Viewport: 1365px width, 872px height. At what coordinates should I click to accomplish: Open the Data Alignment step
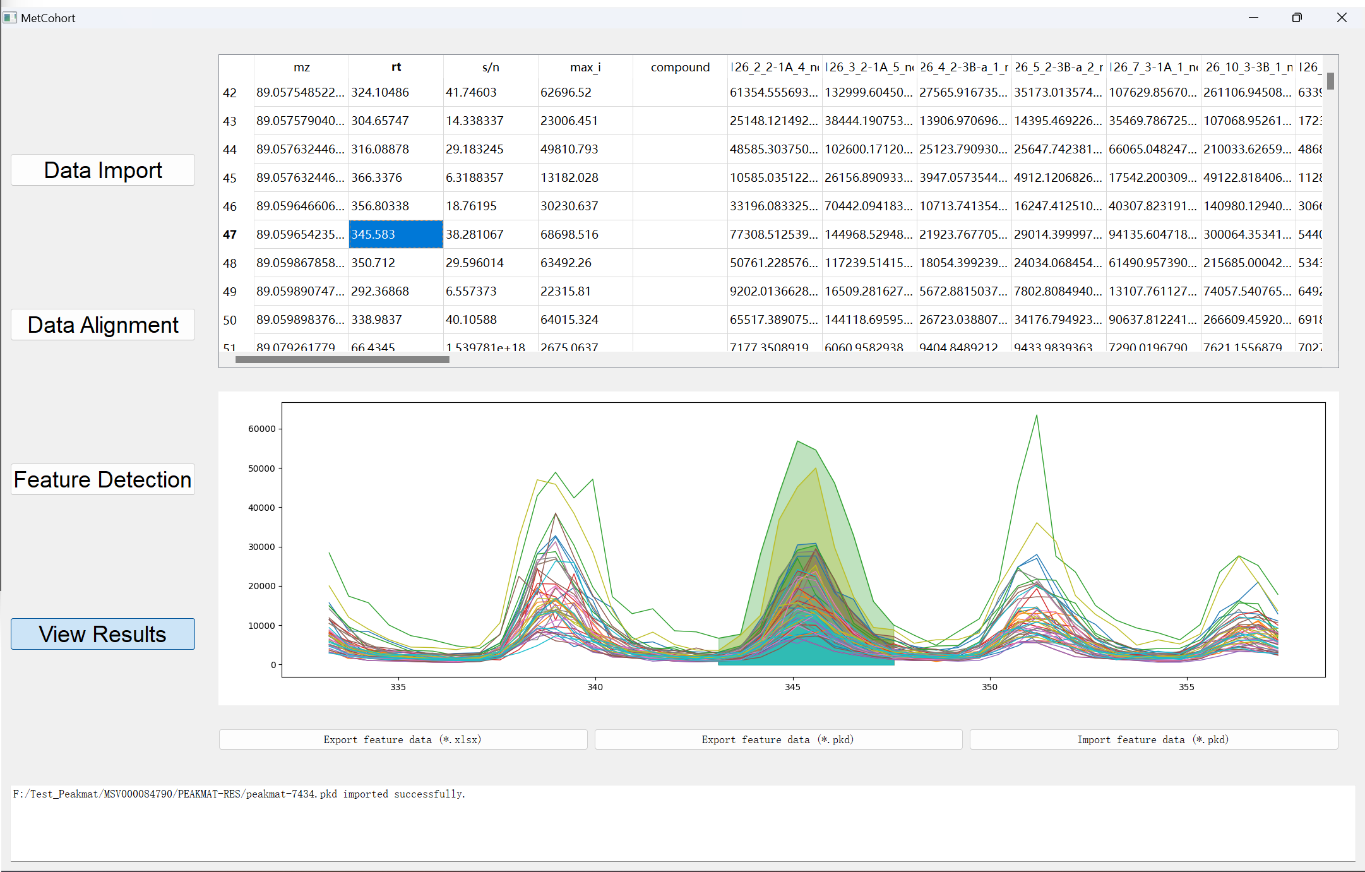[103, 325]
